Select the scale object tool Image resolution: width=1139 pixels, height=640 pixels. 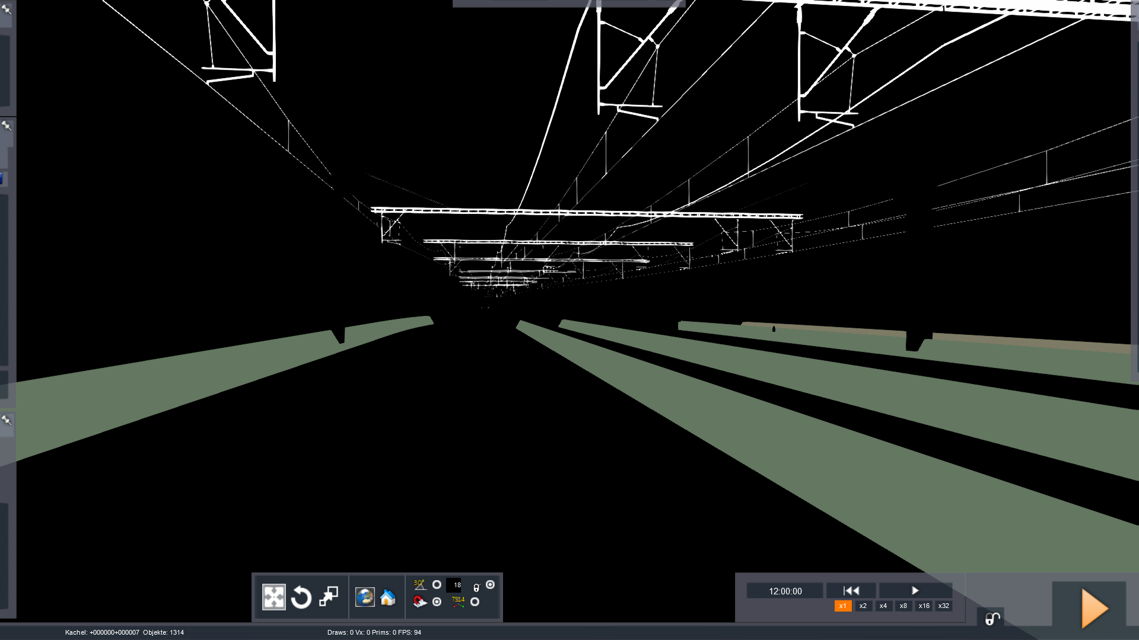click(x=329, y=597)
